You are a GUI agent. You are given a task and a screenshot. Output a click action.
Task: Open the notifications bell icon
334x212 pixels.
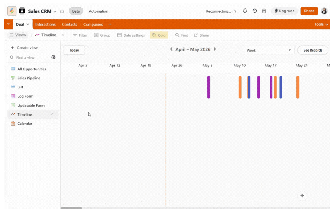(x=245, y=11)
